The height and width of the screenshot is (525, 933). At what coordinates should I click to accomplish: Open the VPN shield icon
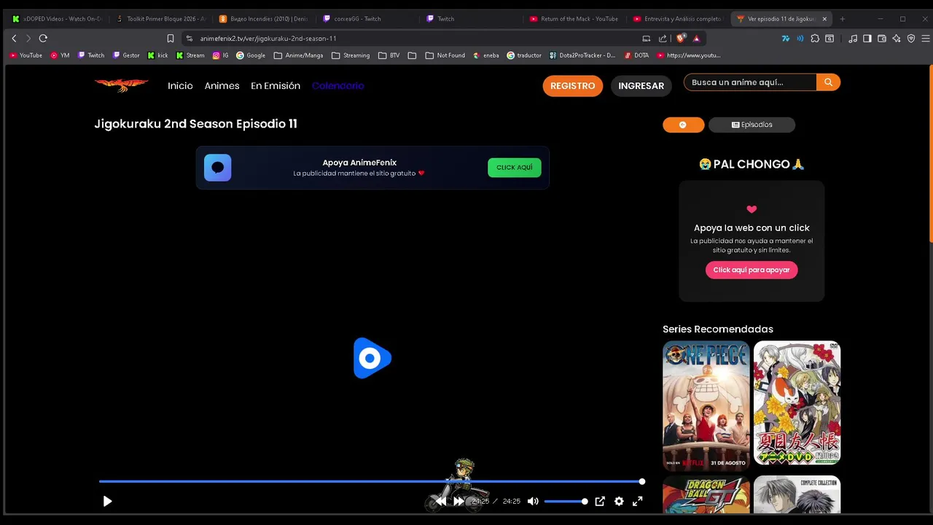[910, 39]
